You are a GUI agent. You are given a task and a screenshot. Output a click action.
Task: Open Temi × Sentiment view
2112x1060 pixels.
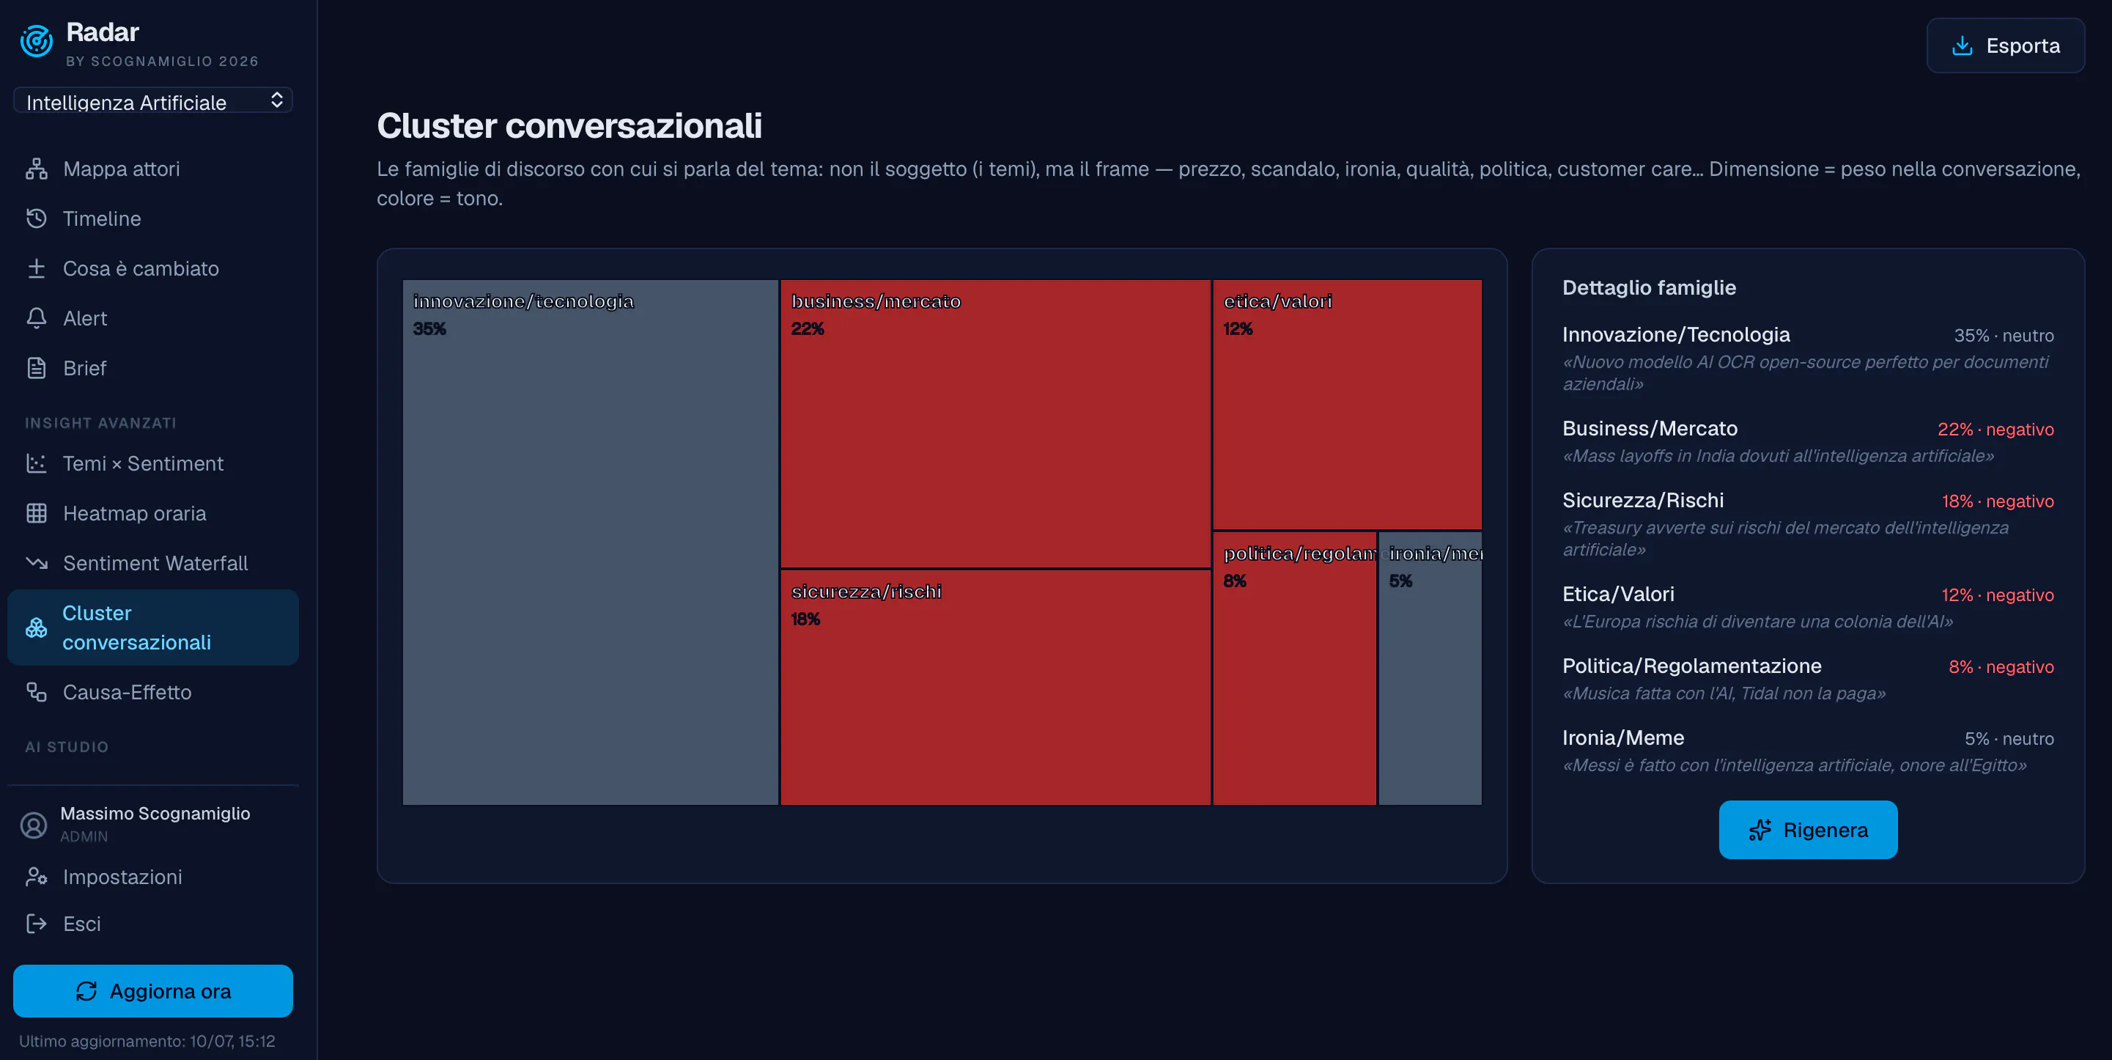(x=153, y=463)
